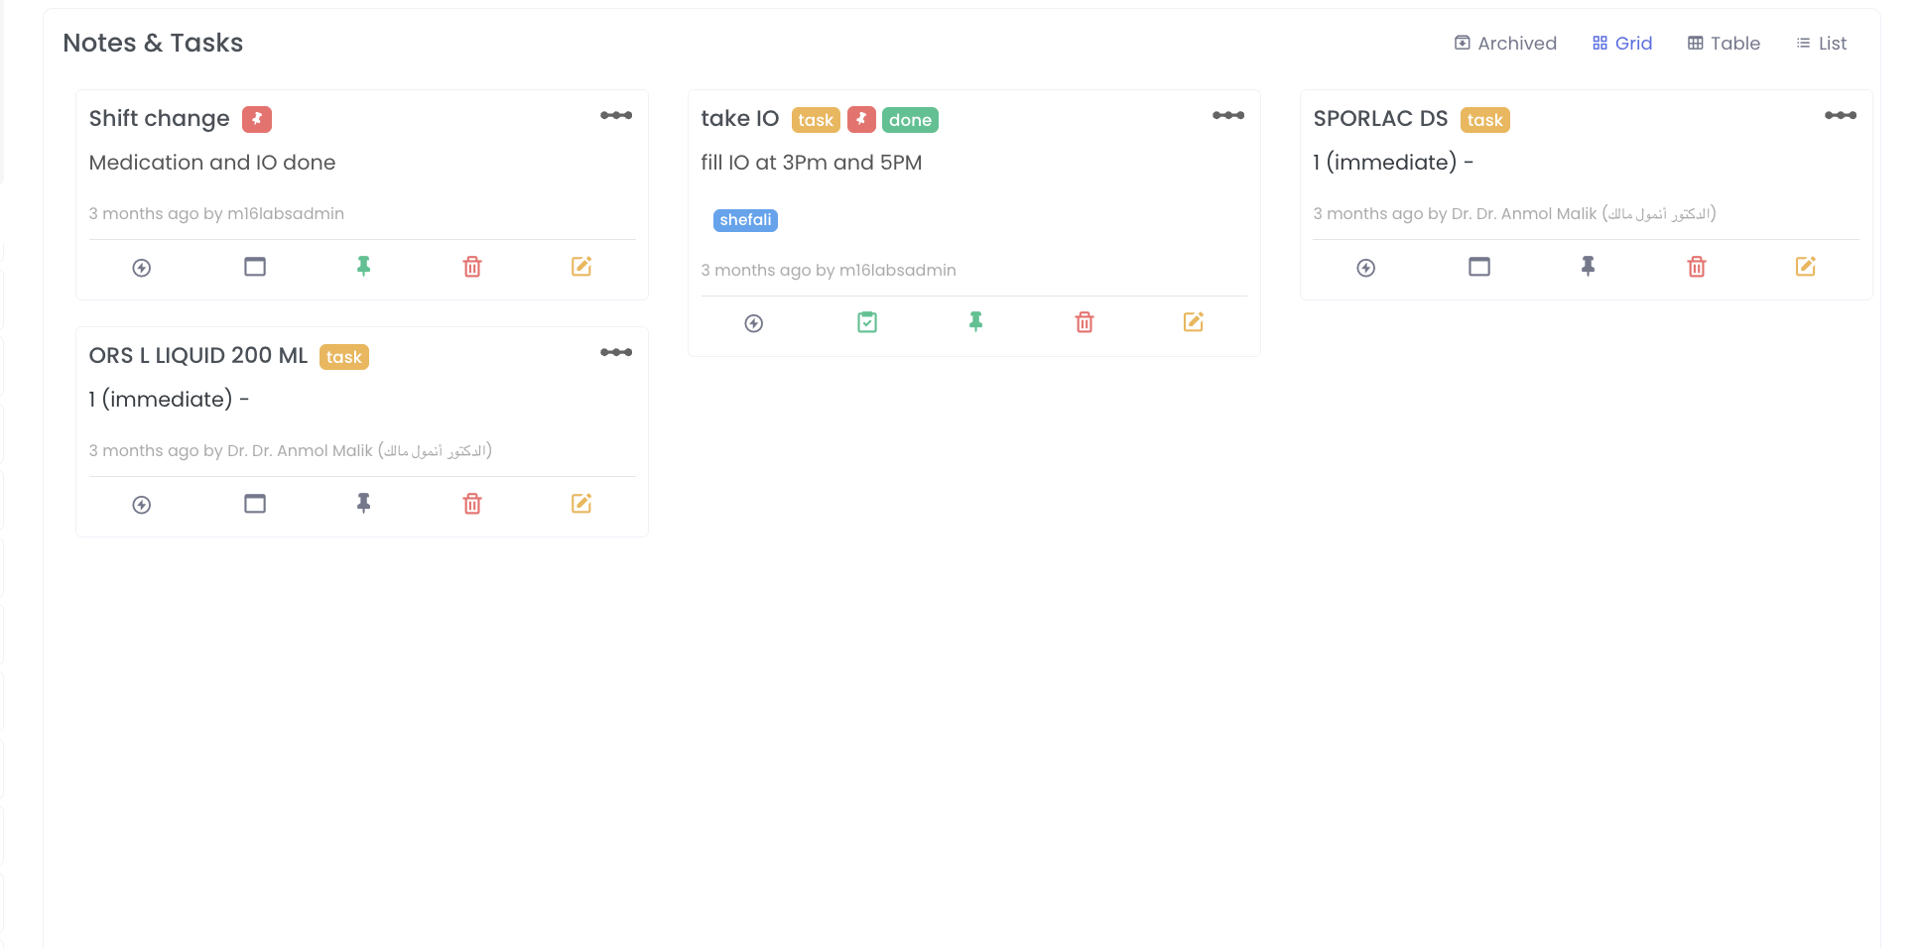Open options menu for Shift change card
1919x948 pixels.
[x=616, y=116]
